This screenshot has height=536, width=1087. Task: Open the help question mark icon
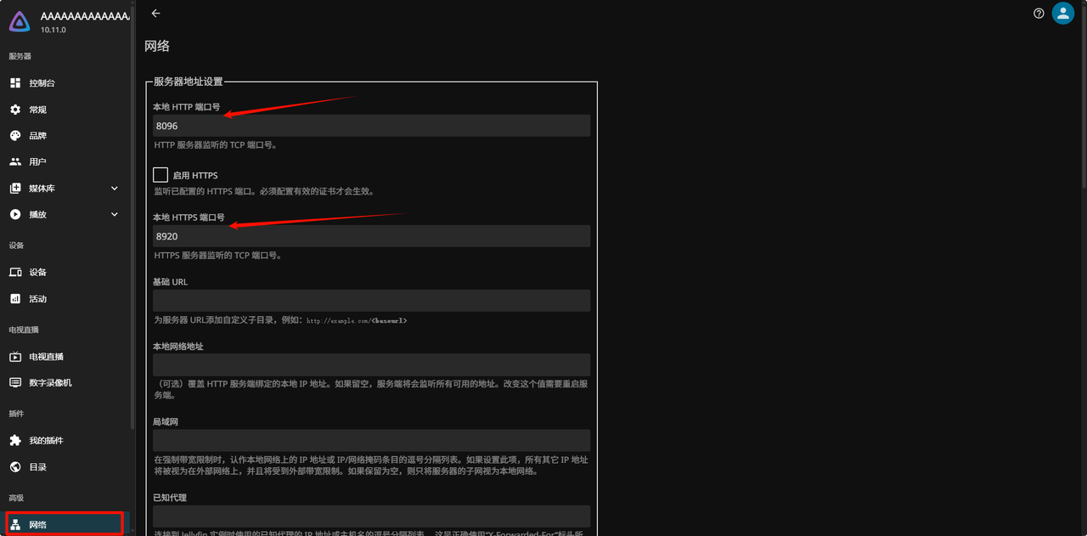1039,14
